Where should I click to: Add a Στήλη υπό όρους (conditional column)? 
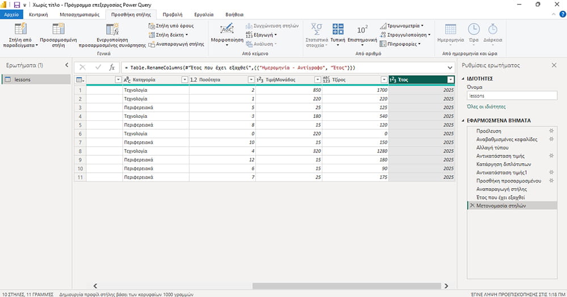(x=171, y=26)
